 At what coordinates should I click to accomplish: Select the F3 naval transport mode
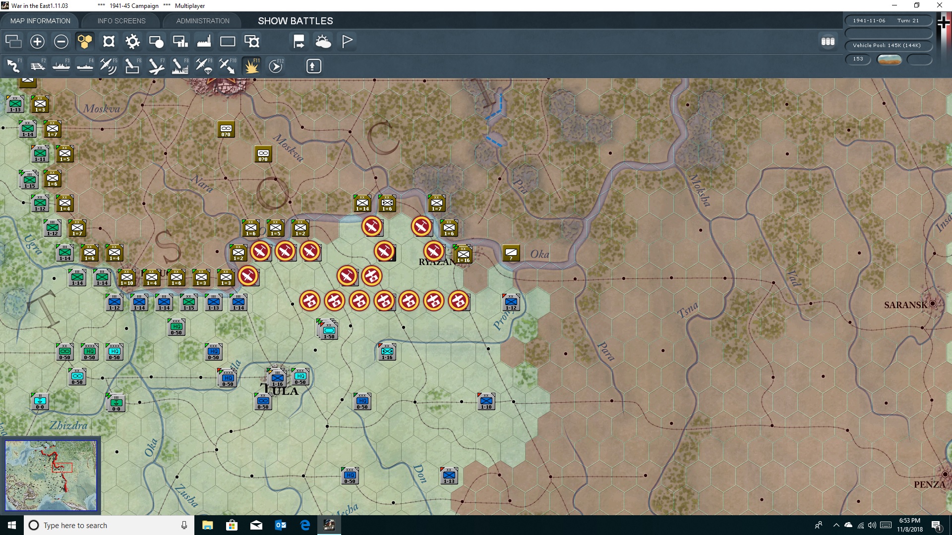(61, 66)
